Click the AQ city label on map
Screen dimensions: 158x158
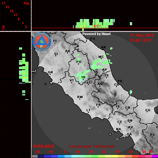pyautogui.click(x=100, y=84)
